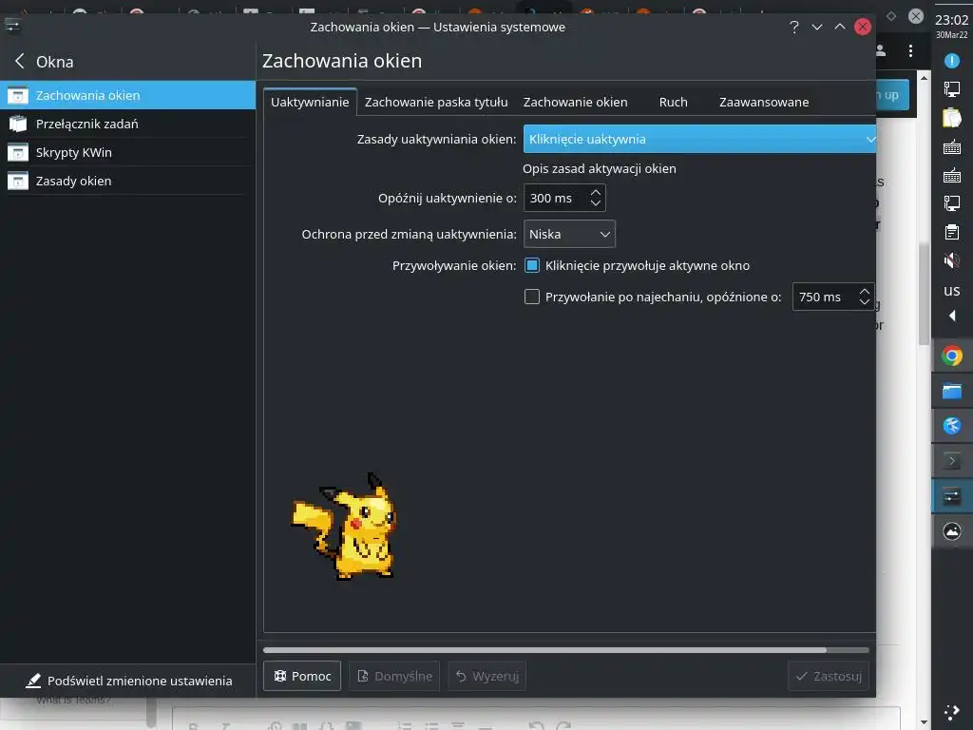Select Przełącznik zadań in the sidebar
Screen dimensions: 973x730
128,124
